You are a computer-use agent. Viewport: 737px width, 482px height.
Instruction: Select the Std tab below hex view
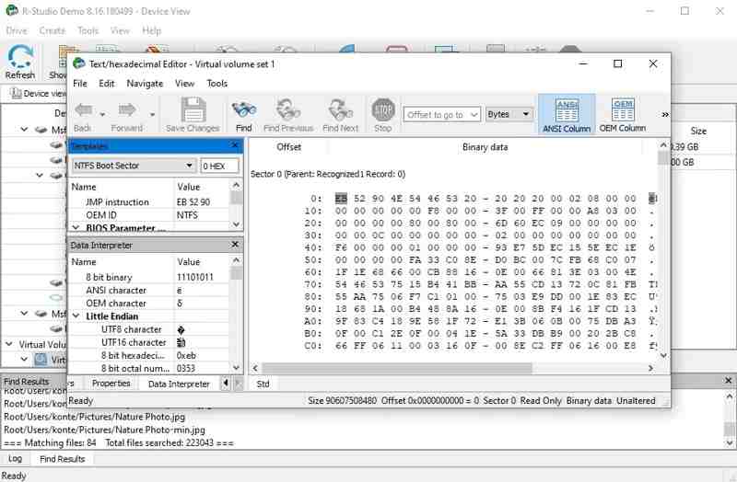[263, 384]
